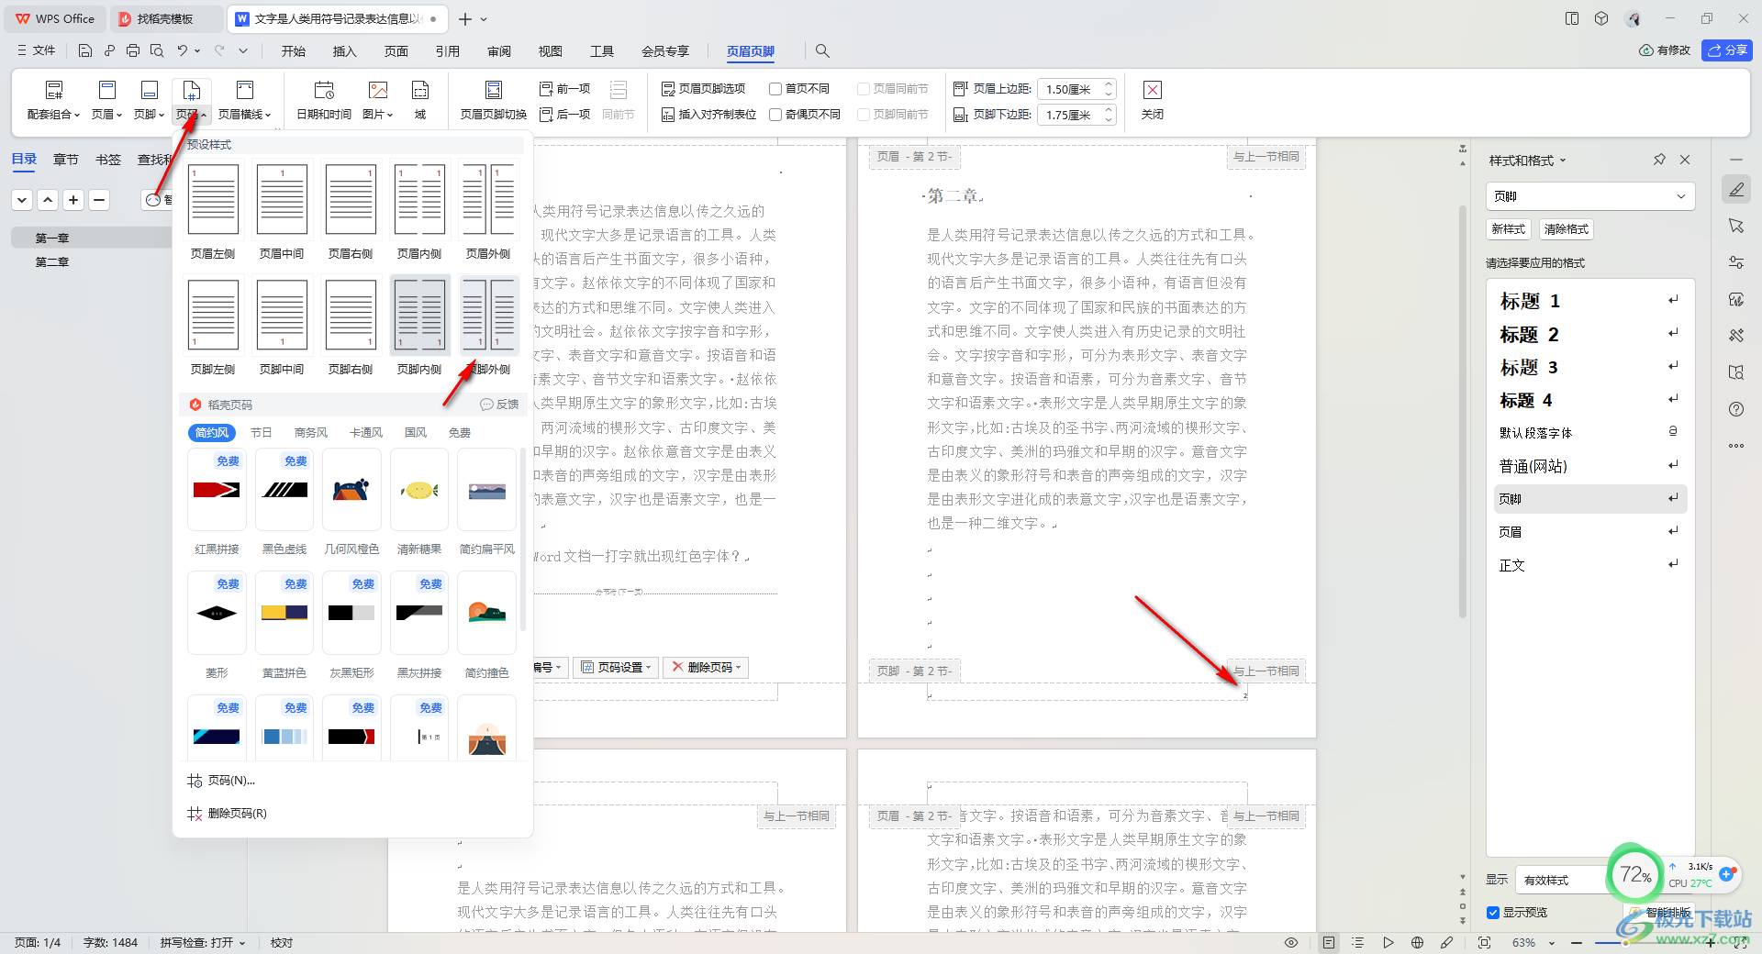1762x954 pixels.
Task: Click the 页脚 footer button in ribbon
Action: tap(149, 100)
